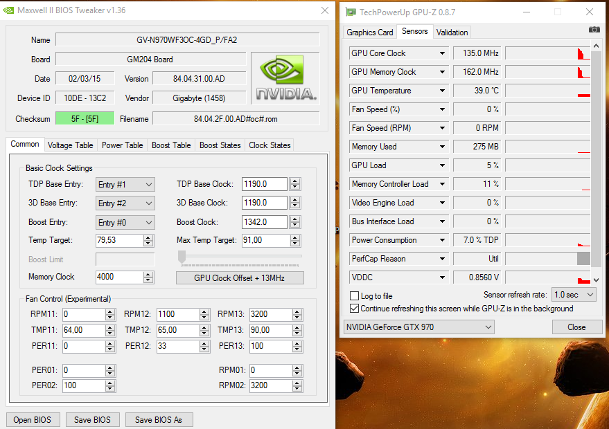Click the TDP Base Clock value field
This screenshot has width=609, height=429.
pos(265,184)
